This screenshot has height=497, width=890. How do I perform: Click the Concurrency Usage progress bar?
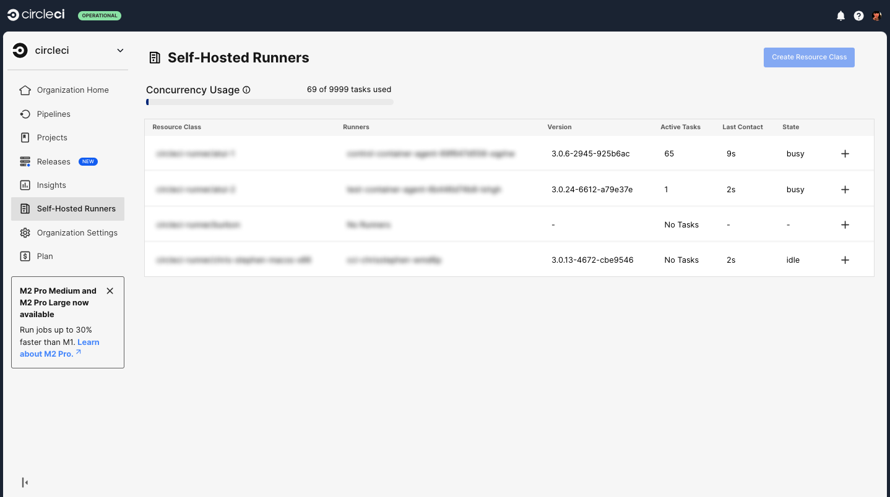pos(269,102)
